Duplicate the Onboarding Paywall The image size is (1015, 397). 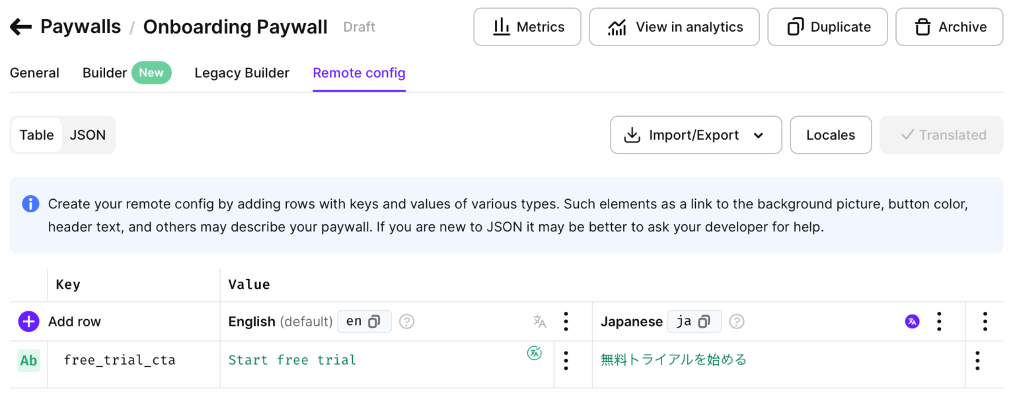827,27
